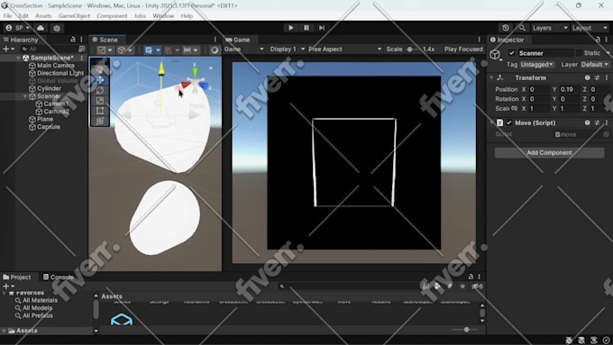This screenshot has height=345, width=613.
Task: Select the Scale tool in Scene
Action: 100,100
